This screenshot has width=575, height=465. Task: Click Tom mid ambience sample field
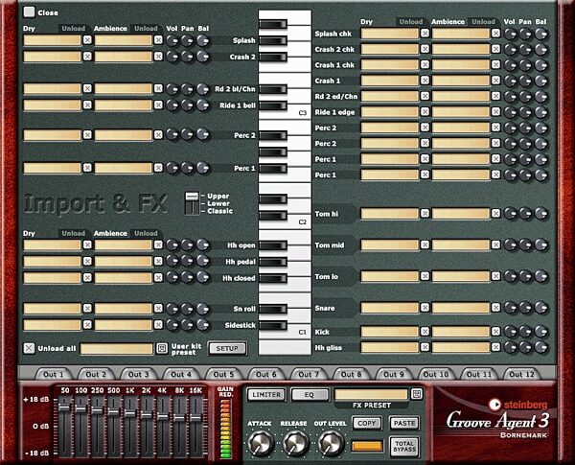click(x=461, y=244)
